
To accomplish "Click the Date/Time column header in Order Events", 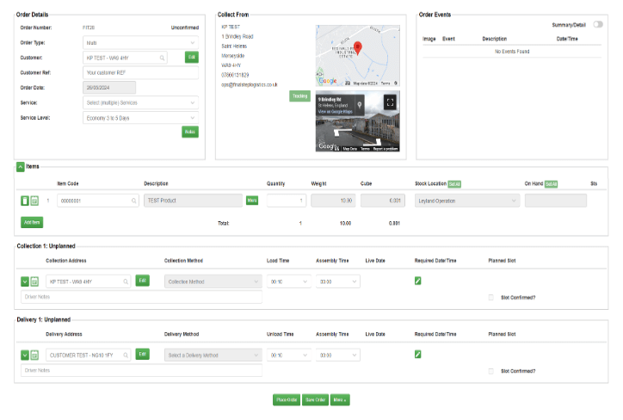I will pos(567,39).
